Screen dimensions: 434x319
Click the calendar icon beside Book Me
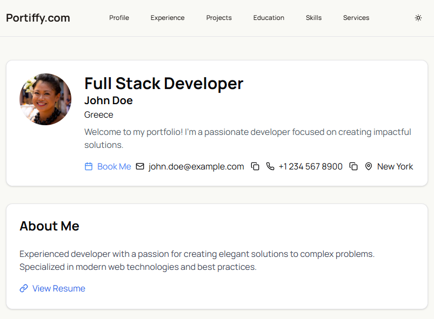click(89, 167)
